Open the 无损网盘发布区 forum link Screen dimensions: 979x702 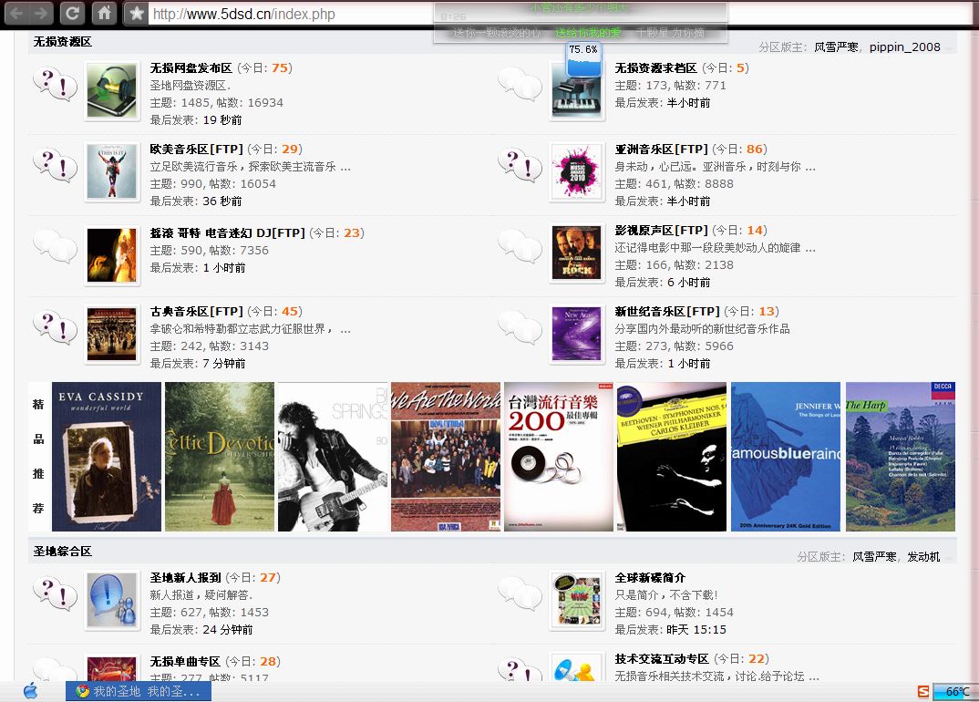coord(191,68)
